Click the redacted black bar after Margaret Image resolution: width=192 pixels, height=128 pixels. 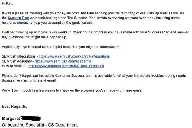(x=31, y=118)
